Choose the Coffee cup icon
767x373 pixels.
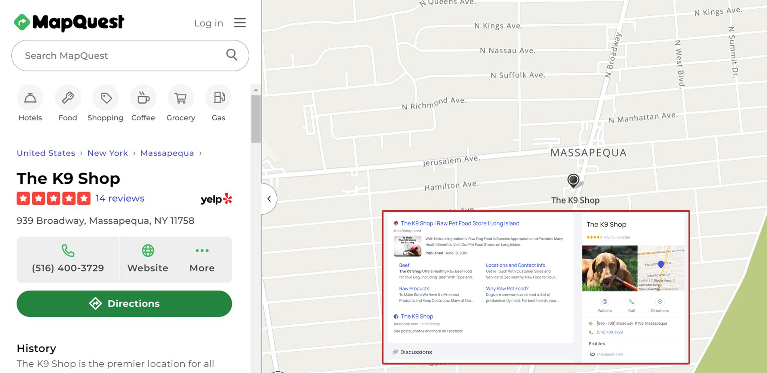pos(143,98)
